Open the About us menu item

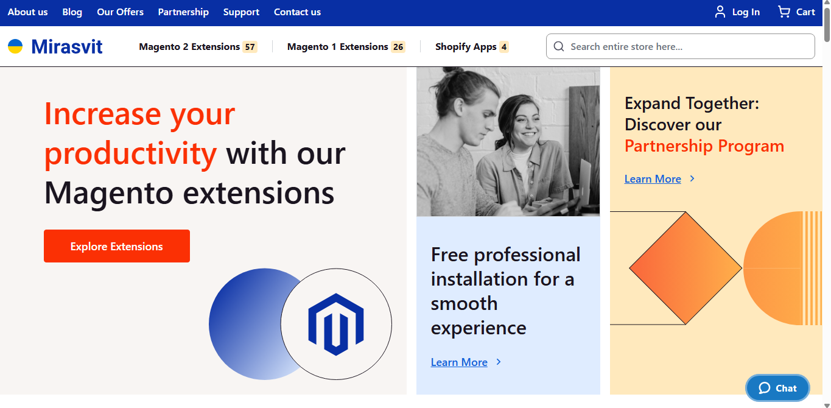(x=27, y=12)
